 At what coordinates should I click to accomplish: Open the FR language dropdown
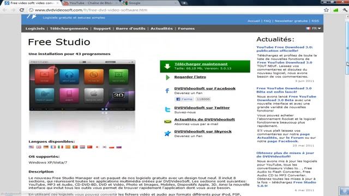tap(314, 28)
